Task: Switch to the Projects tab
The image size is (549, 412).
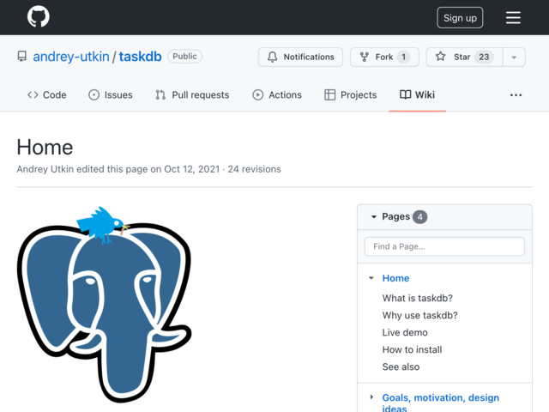Action: point(351,95)
